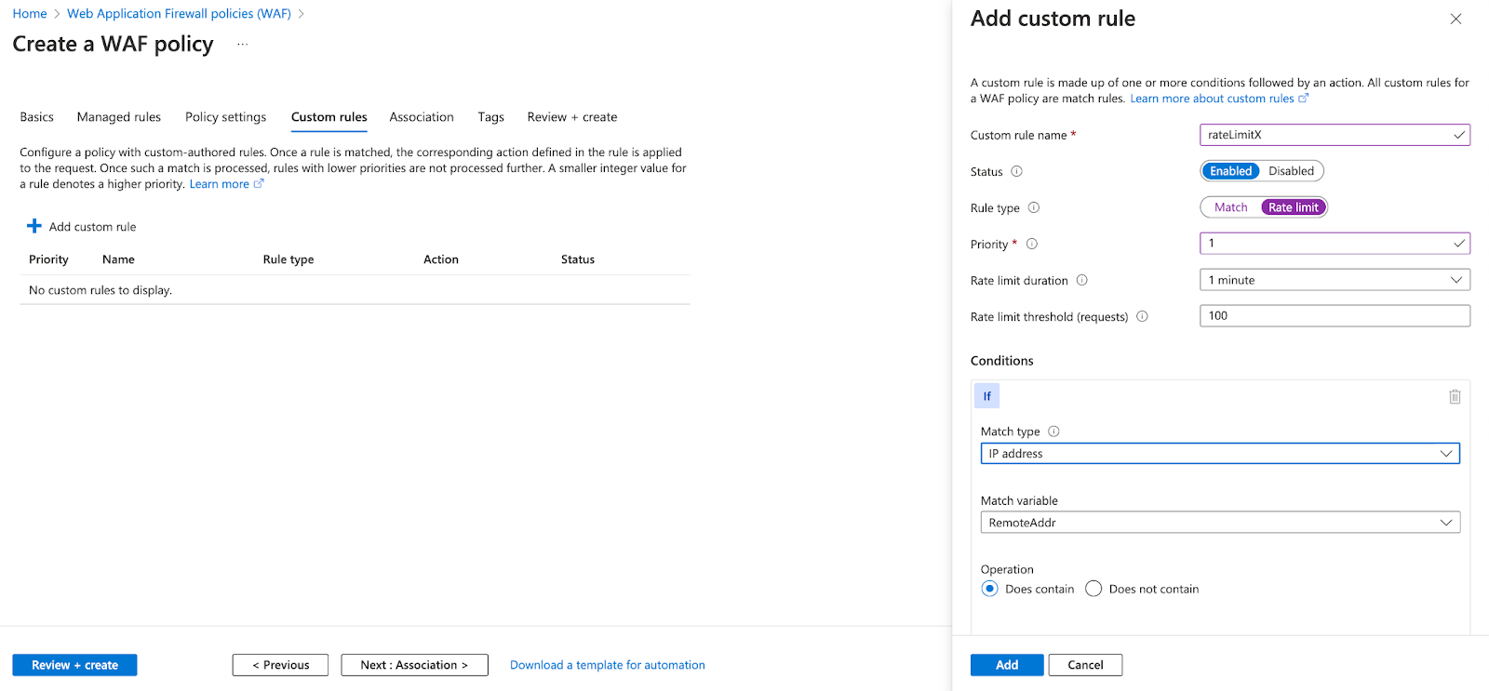Screen dimensions: 1489x691
Task: Open the ellipsis menu beside Create a WAF policy
Action: [x=243, y=45]
